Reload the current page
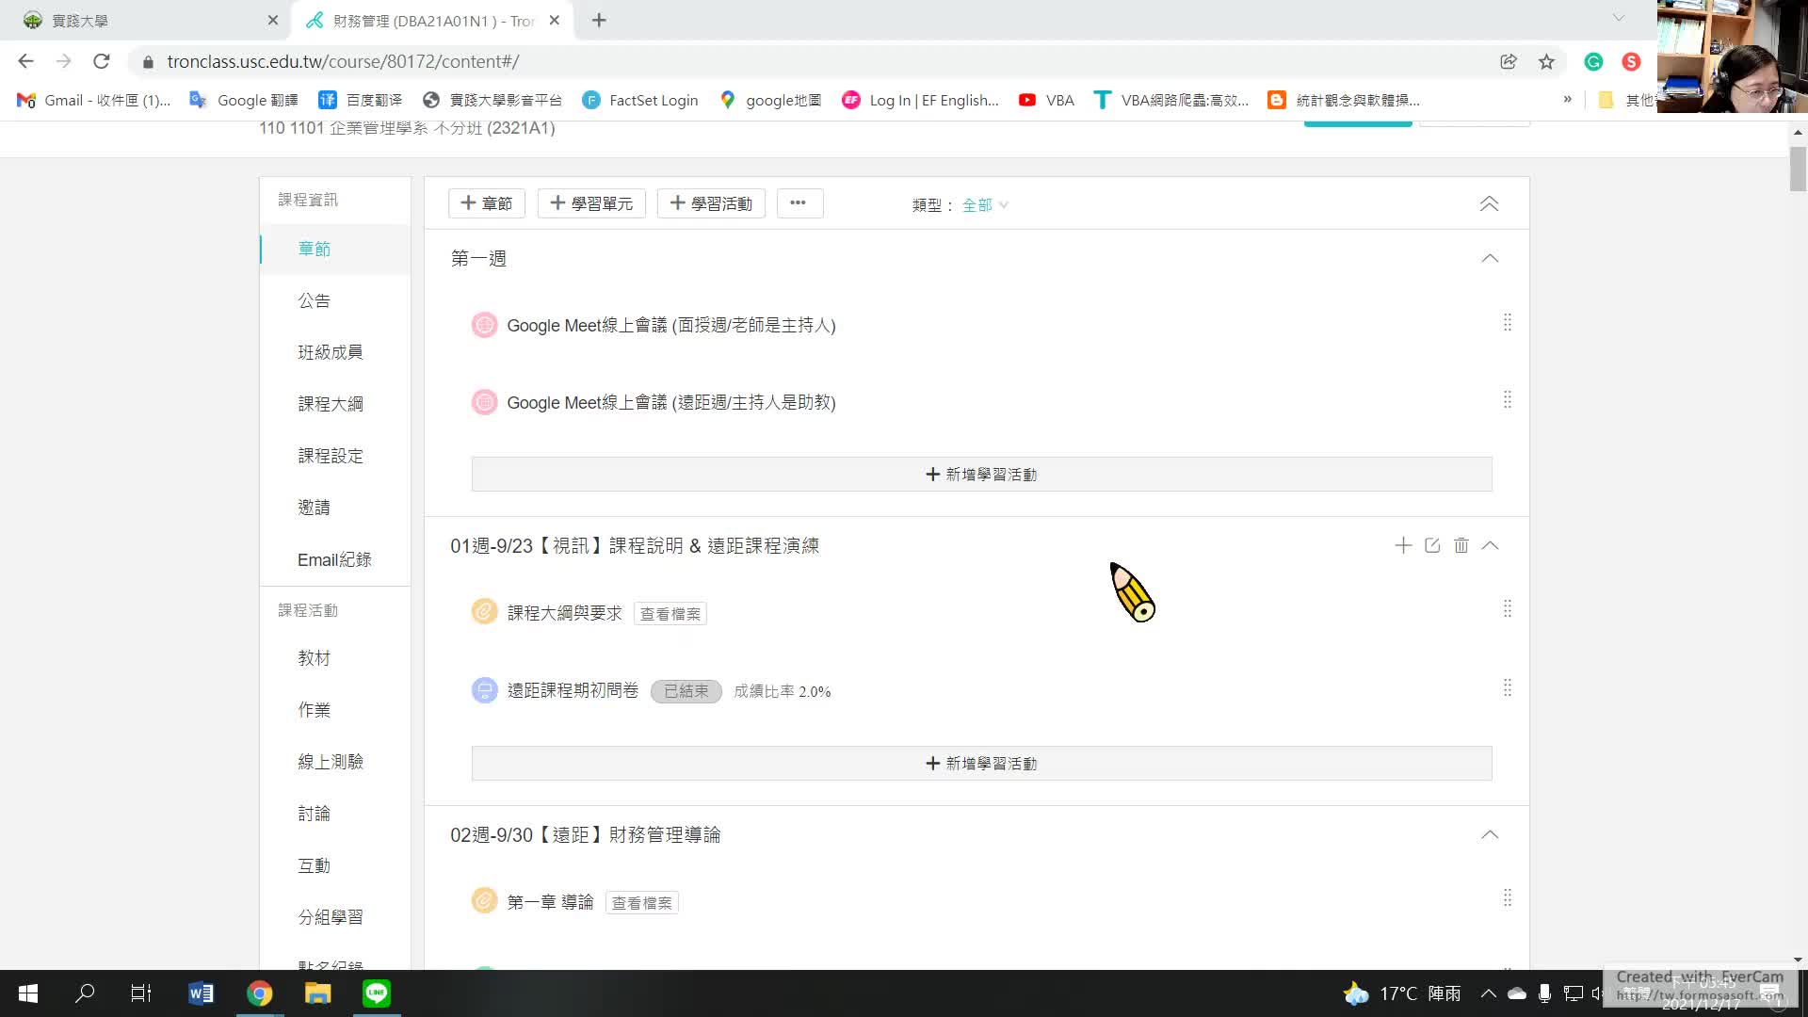The width and height of the screenshot is (1808, 1017). 102,61
